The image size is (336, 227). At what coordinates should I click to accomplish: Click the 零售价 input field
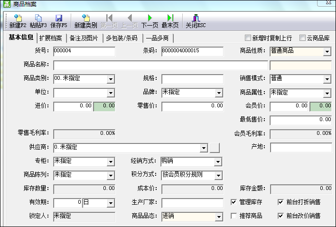(x=192, y=106)
